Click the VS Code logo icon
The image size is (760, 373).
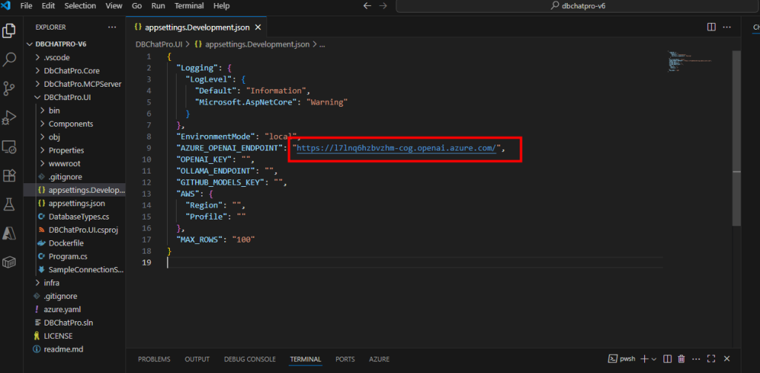6,6
